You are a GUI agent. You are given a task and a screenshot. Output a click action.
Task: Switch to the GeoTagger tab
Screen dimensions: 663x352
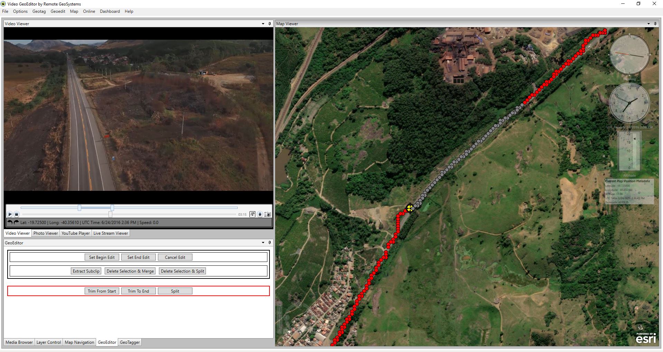point(130,342)
